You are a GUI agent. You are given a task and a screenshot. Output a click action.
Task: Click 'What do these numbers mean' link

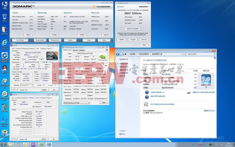(x=157, y=92)
